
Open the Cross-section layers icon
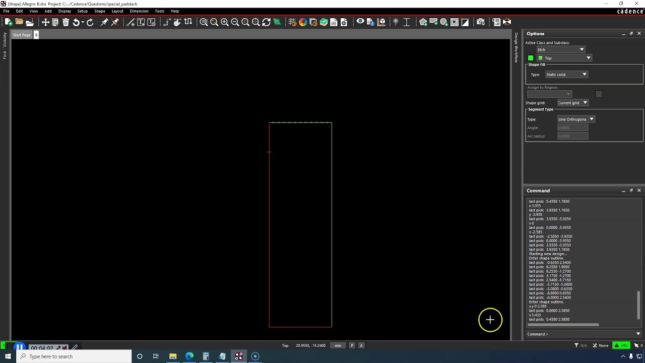coord(324,22)
